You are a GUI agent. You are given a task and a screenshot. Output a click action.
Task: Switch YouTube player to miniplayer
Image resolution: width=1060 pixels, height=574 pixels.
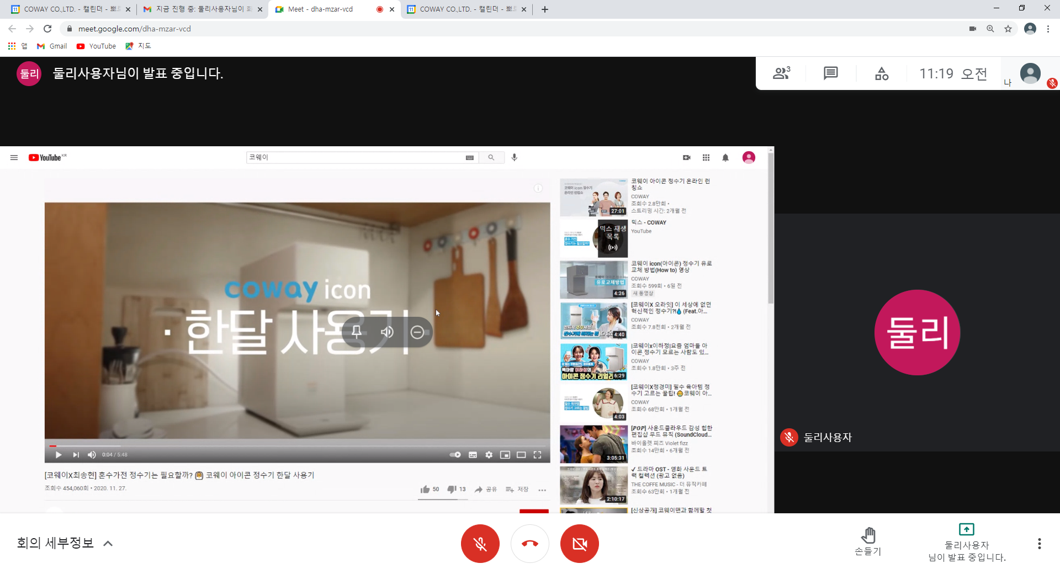pyautogui.click(x=505, y=455)
